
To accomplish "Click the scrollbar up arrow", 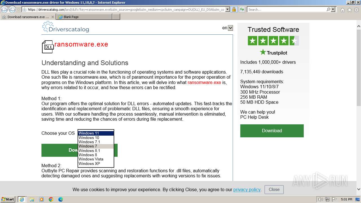I will (x=359, y=27).
